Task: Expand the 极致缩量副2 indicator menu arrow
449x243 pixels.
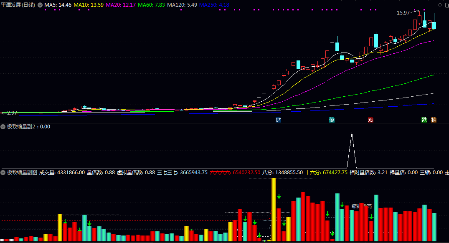Action: [3, 126]
